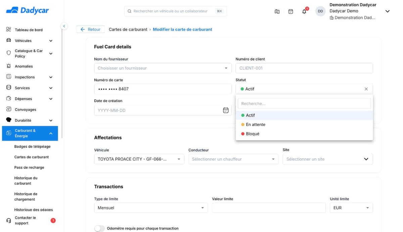Open Historique du carburant
The width and height of the screenshot is (403, 232).
coord(26,181)
